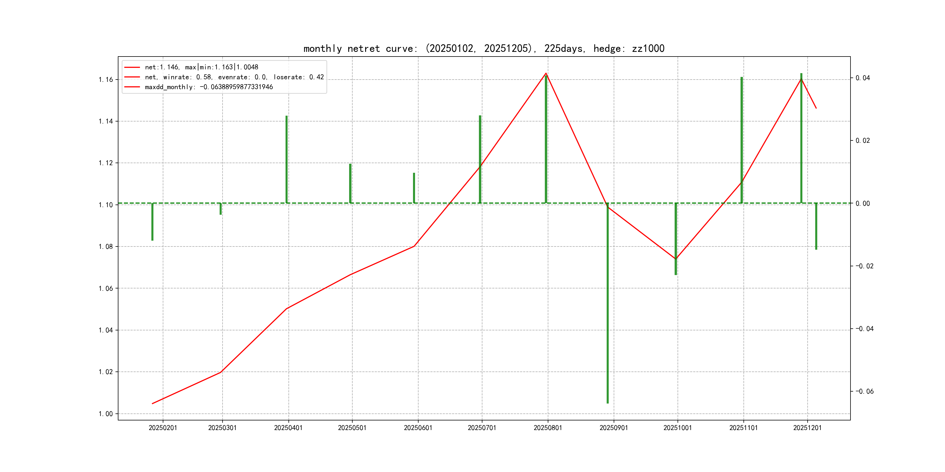Click the 1.00 left y-axis label
945x472 pixels.
coord(106,414)
